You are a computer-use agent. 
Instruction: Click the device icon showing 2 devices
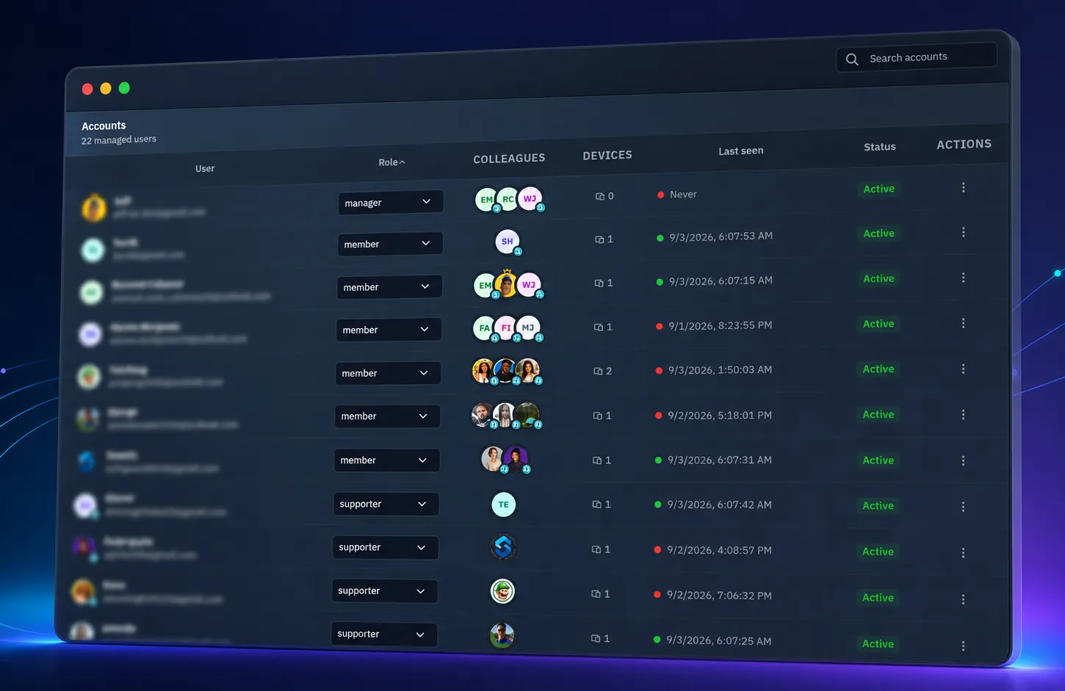click(598, 372)
